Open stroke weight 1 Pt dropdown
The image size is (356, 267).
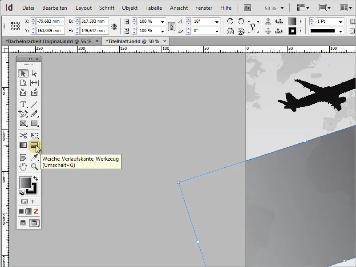(x=340, y=22)
